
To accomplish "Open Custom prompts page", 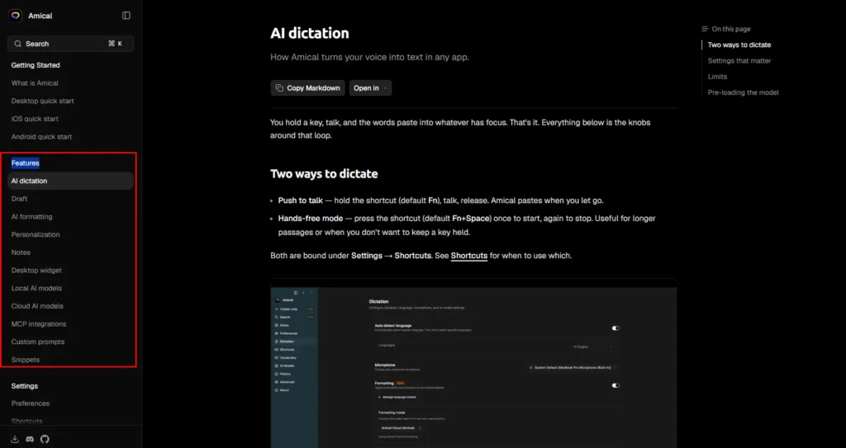I will (38, 342).
